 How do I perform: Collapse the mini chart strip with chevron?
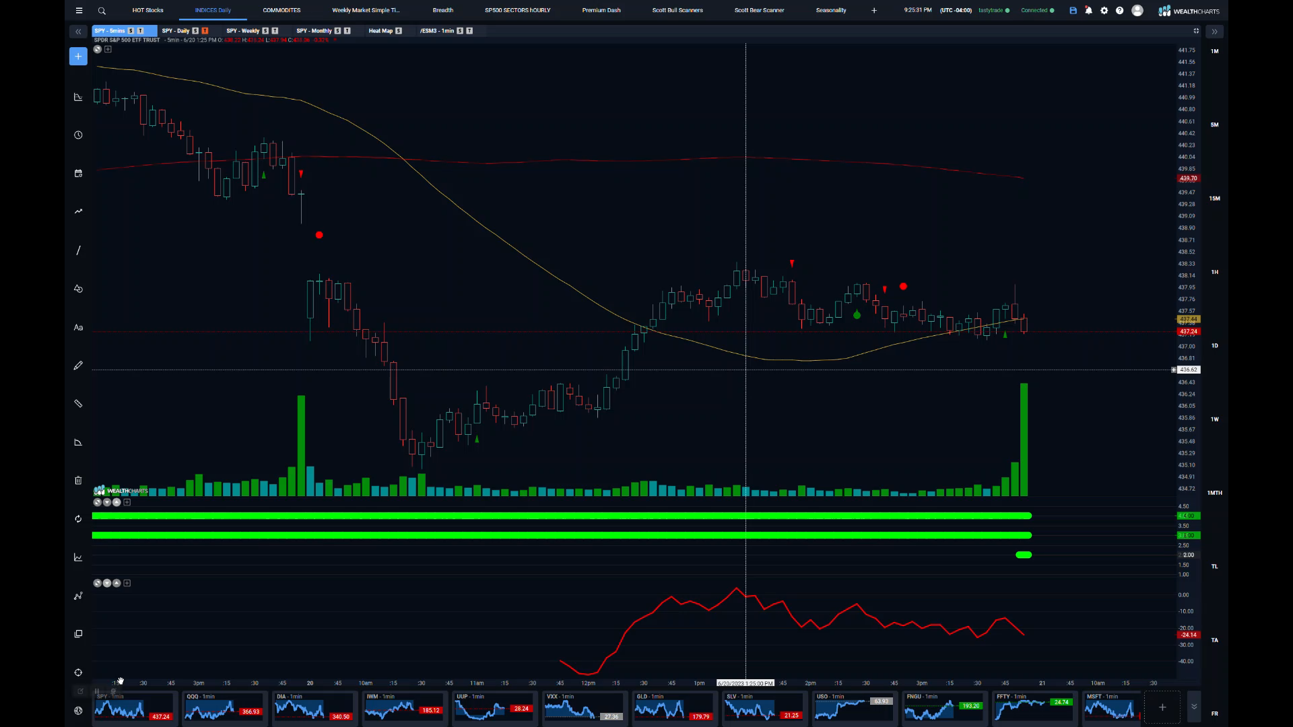[x=1194, y=707]
